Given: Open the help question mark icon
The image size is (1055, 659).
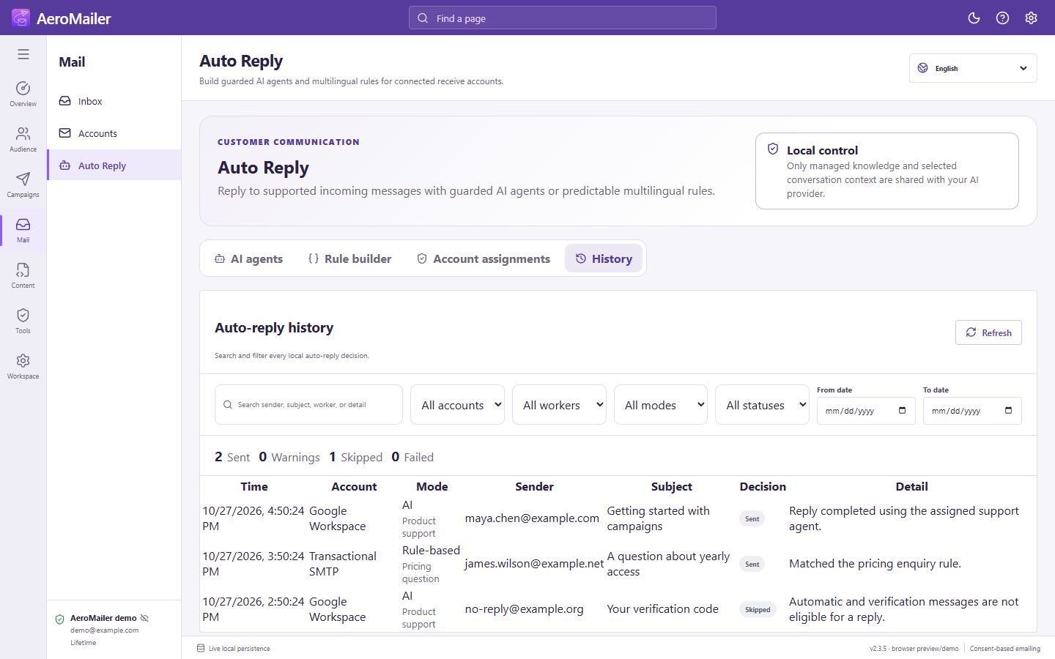Looking at the screenshot, I should click(1002, 18).
